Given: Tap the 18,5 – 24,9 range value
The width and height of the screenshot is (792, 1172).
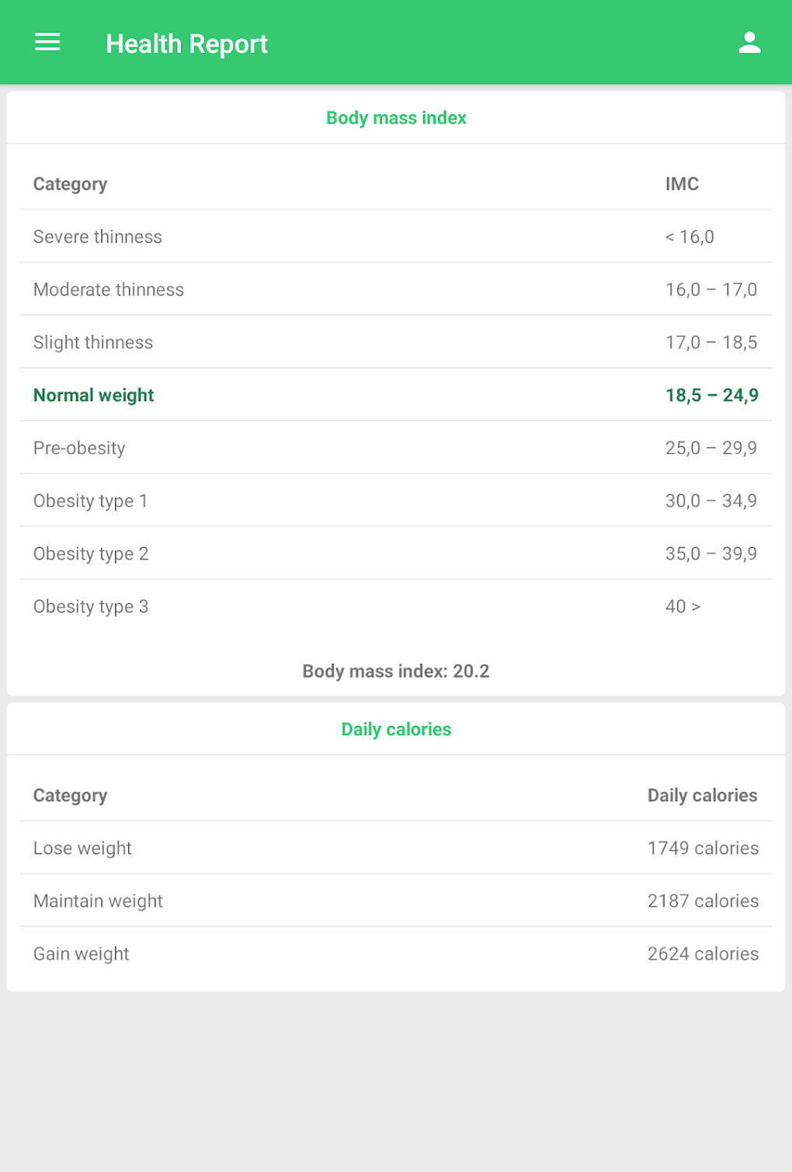Looking at the screenshot, I should (711, 396).
